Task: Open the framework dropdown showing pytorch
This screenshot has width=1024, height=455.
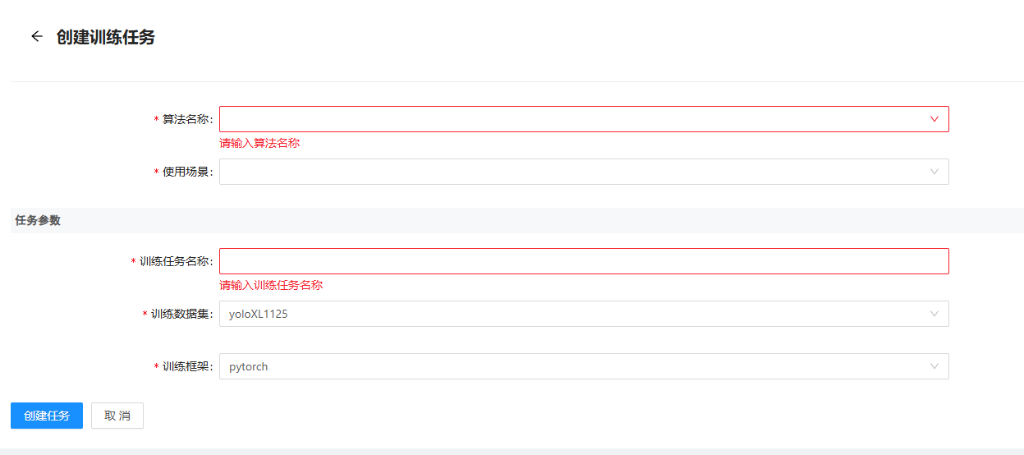Action: click(575, 366)
